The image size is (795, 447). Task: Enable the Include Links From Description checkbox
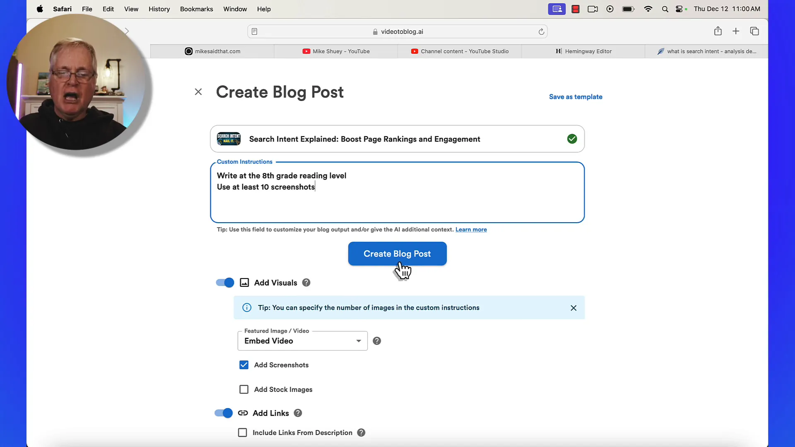[242, 432]
